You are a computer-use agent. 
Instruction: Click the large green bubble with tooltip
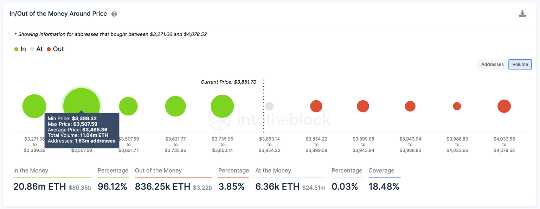[x=82, y=102]
